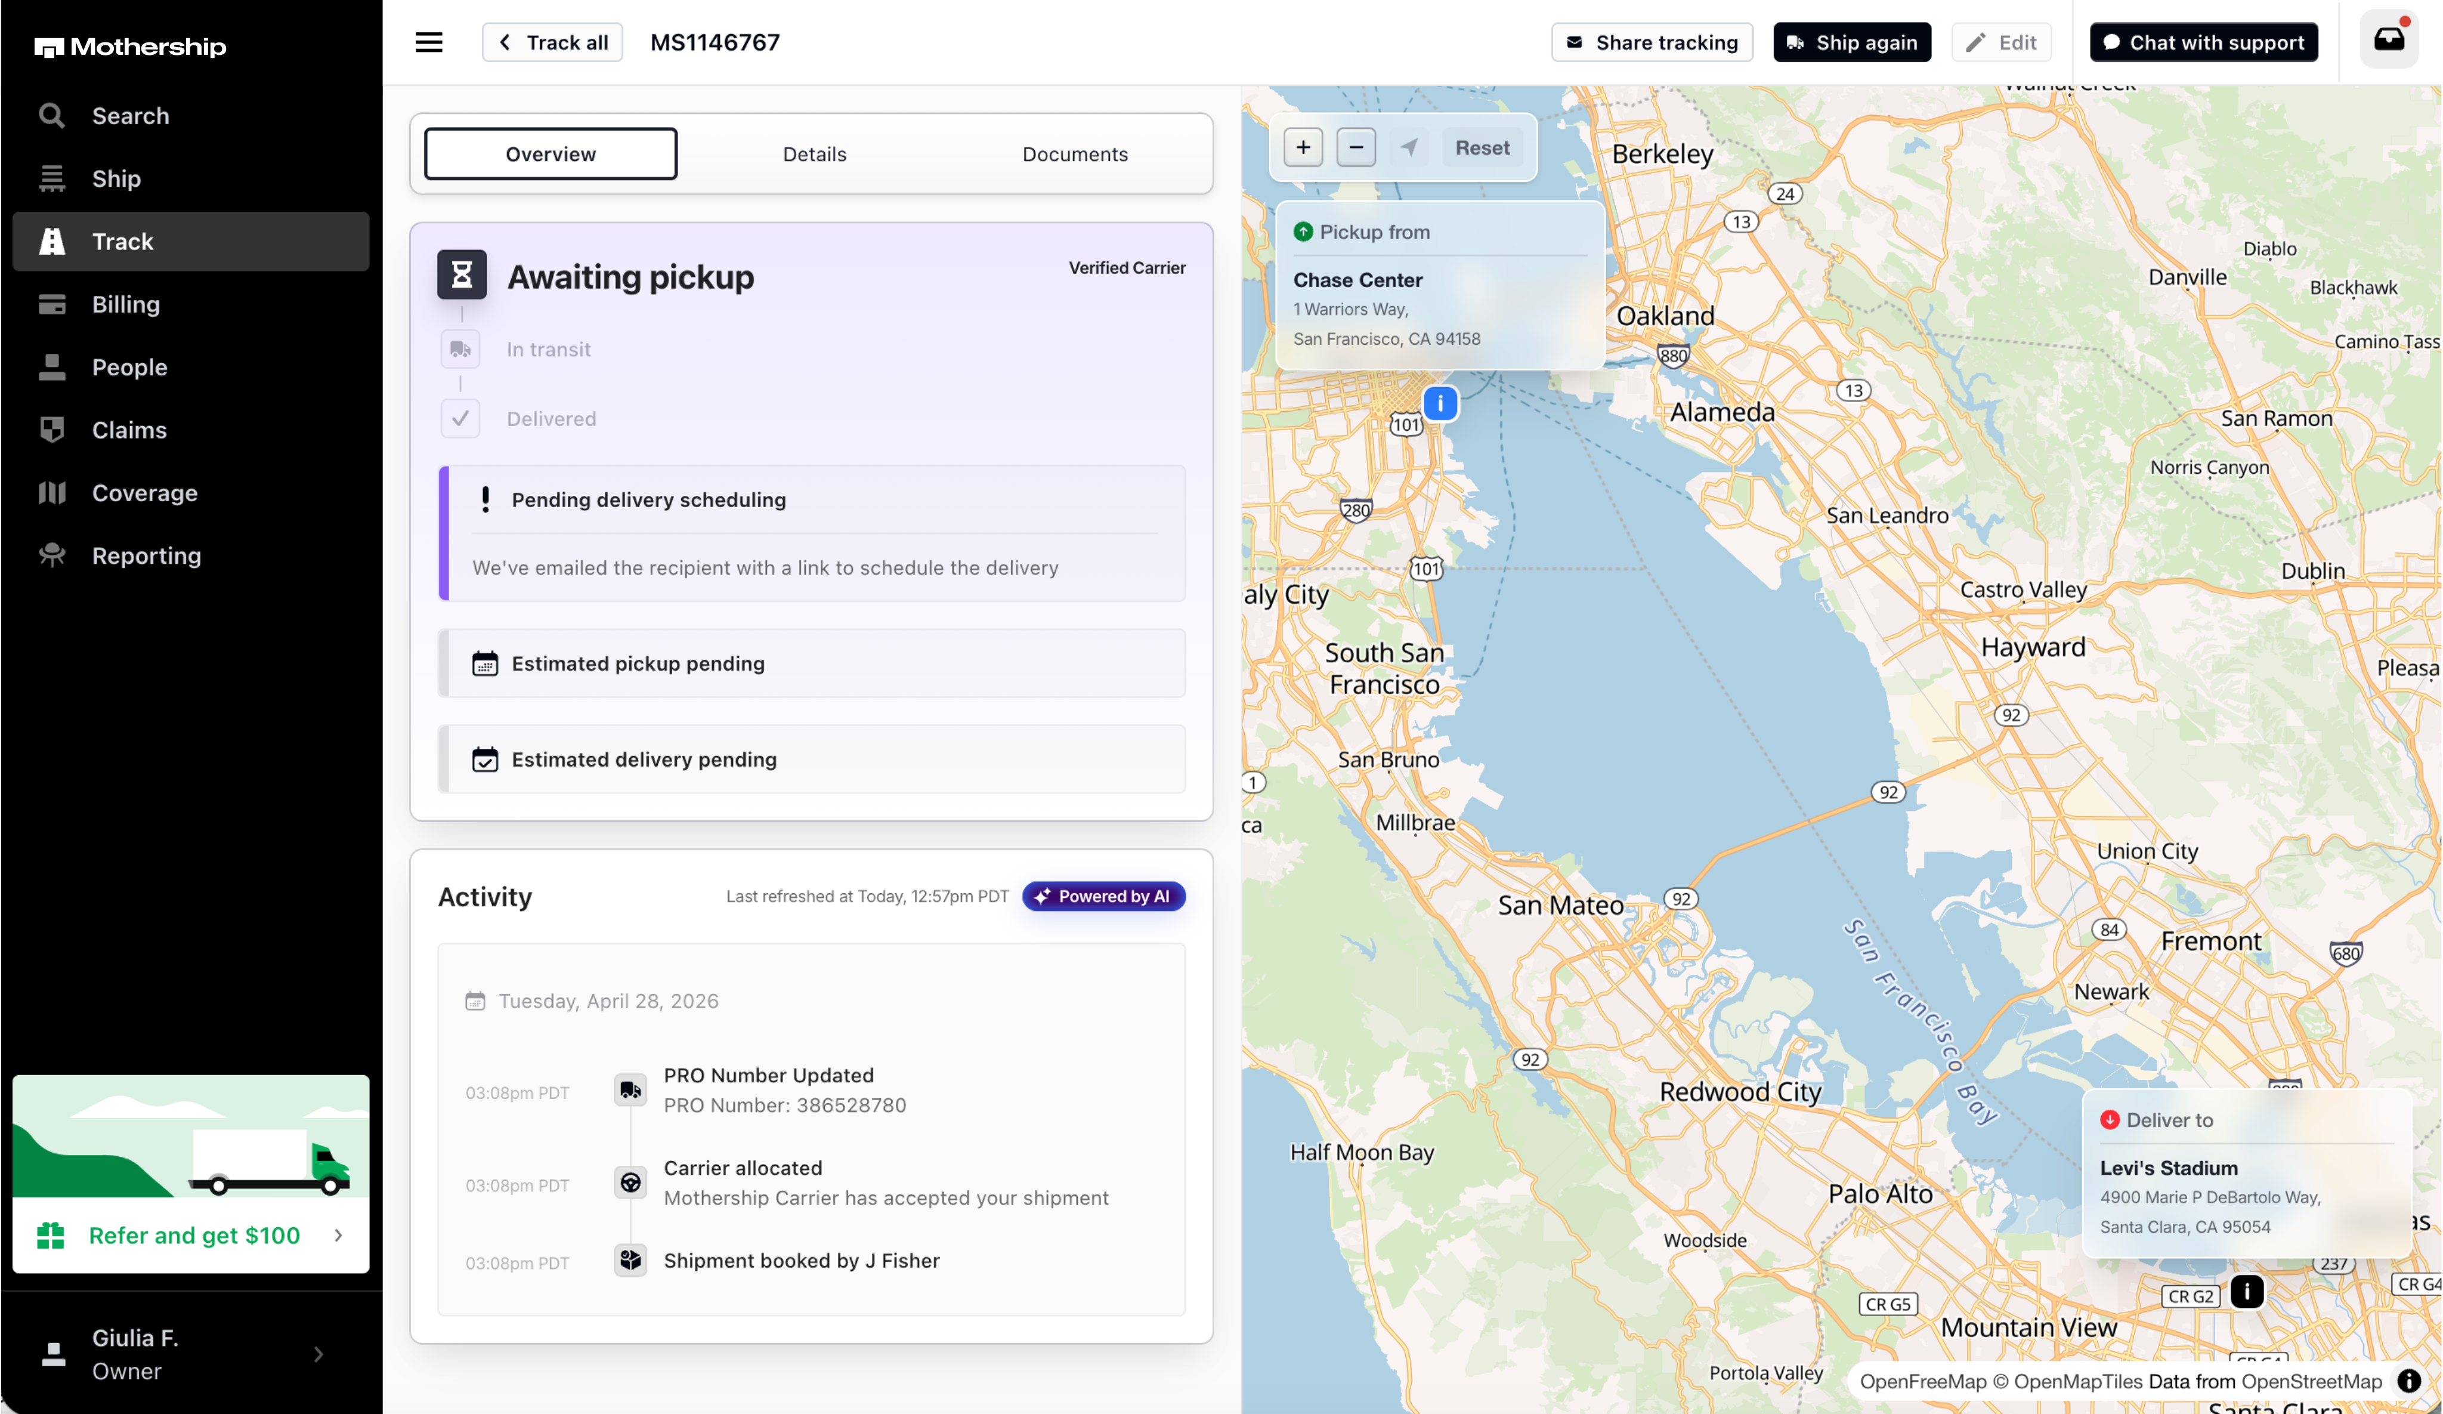Open the hamburger menu icon
This screenshot has height=1414, width=2443.
[x=428, y=42]
